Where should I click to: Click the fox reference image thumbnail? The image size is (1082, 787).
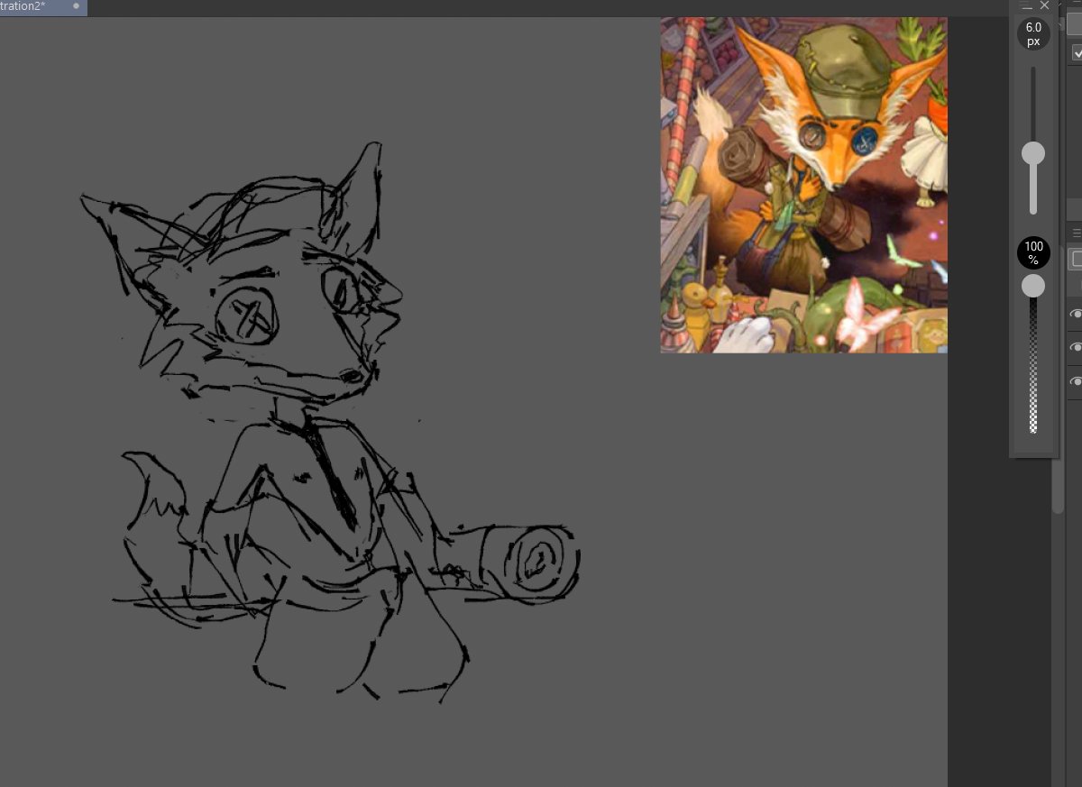coord(803,185)
